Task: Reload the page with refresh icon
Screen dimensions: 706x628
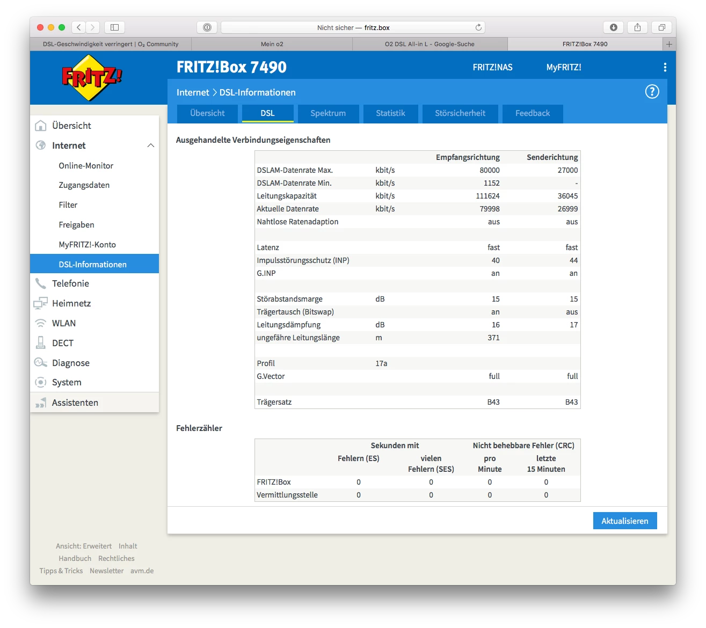Action: pyautogui.click(x=478, y=27)
